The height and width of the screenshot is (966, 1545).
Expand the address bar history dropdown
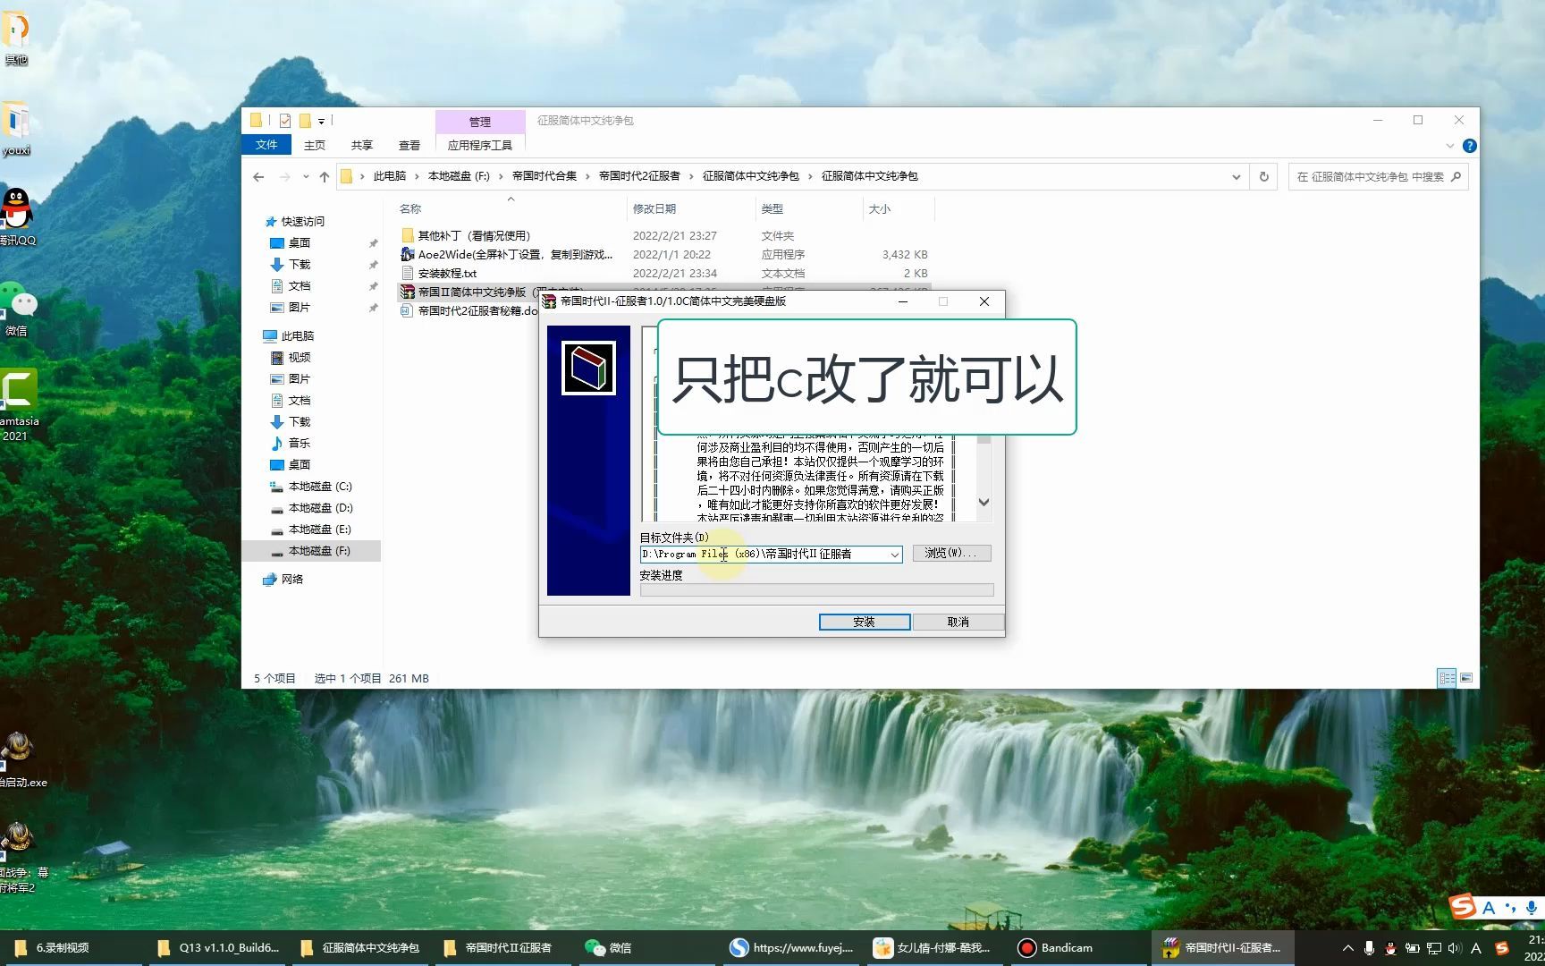pyautogui.click(x=1237, y=177)
